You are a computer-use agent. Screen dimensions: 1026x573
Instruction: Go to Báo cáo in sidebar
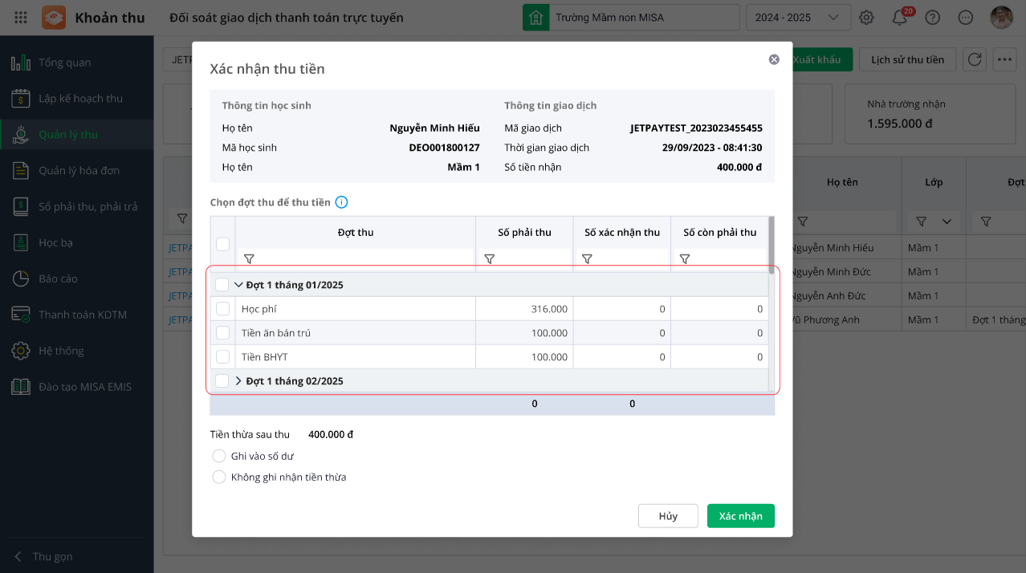[x=58, y=278]
